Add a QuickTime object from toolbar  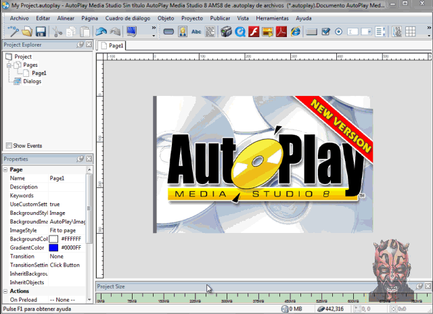pos(240,32)
